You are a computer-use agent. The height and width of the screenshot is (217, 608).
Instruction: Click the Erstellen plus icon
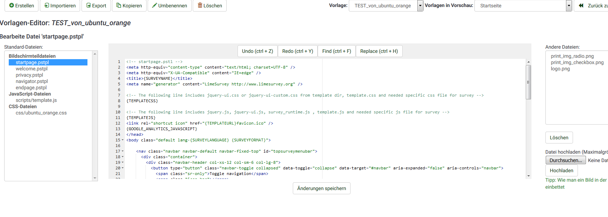tap(12, 6)
